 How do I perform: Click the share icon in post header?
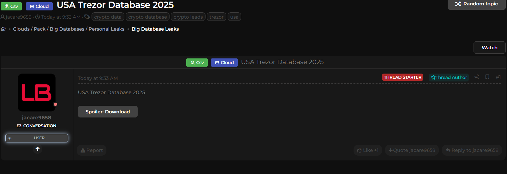477,77
